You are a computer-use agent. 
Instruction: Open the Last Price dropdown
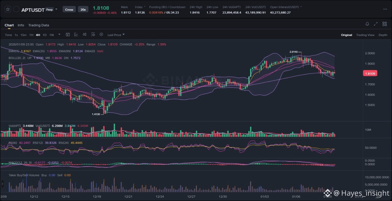(x=116, y=35)
